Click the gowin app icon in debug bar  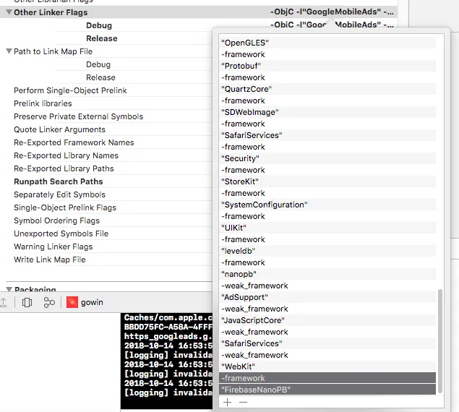72,302
